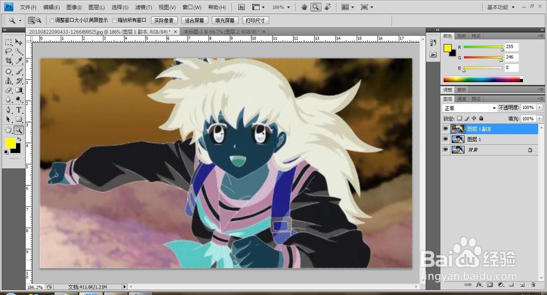
Task: Open the view extras dropdown
Action: [x=258, y=7]
